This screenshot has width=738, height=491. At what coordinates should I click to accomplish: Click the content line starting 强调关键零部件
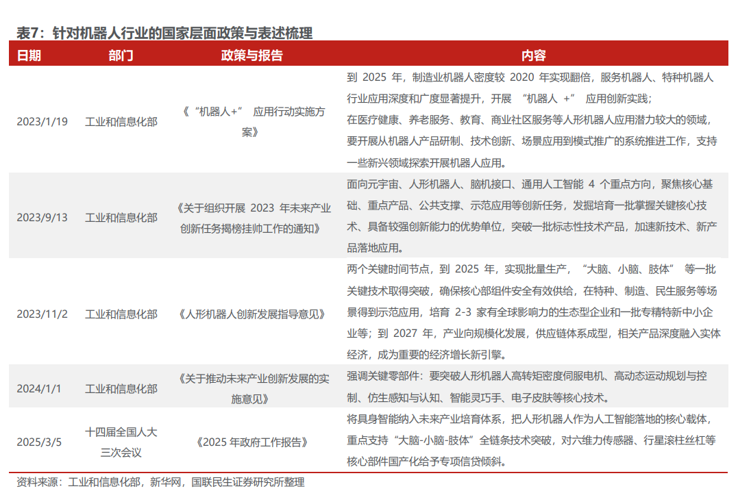pyautogui.click(x=527, y=376)
